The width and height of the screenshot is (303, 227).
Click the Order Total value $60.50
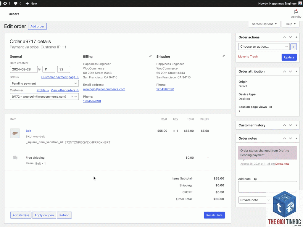219,199
